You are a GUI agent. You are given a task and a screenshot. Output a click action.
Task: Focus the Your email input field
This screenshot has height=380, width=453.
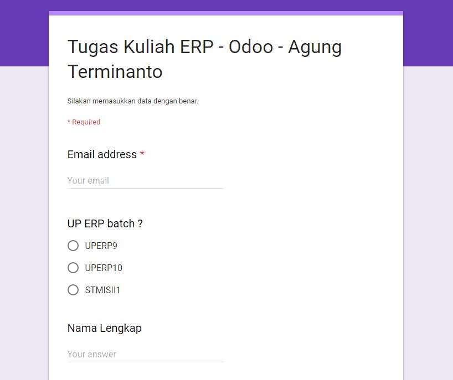[x=145, y=181]
